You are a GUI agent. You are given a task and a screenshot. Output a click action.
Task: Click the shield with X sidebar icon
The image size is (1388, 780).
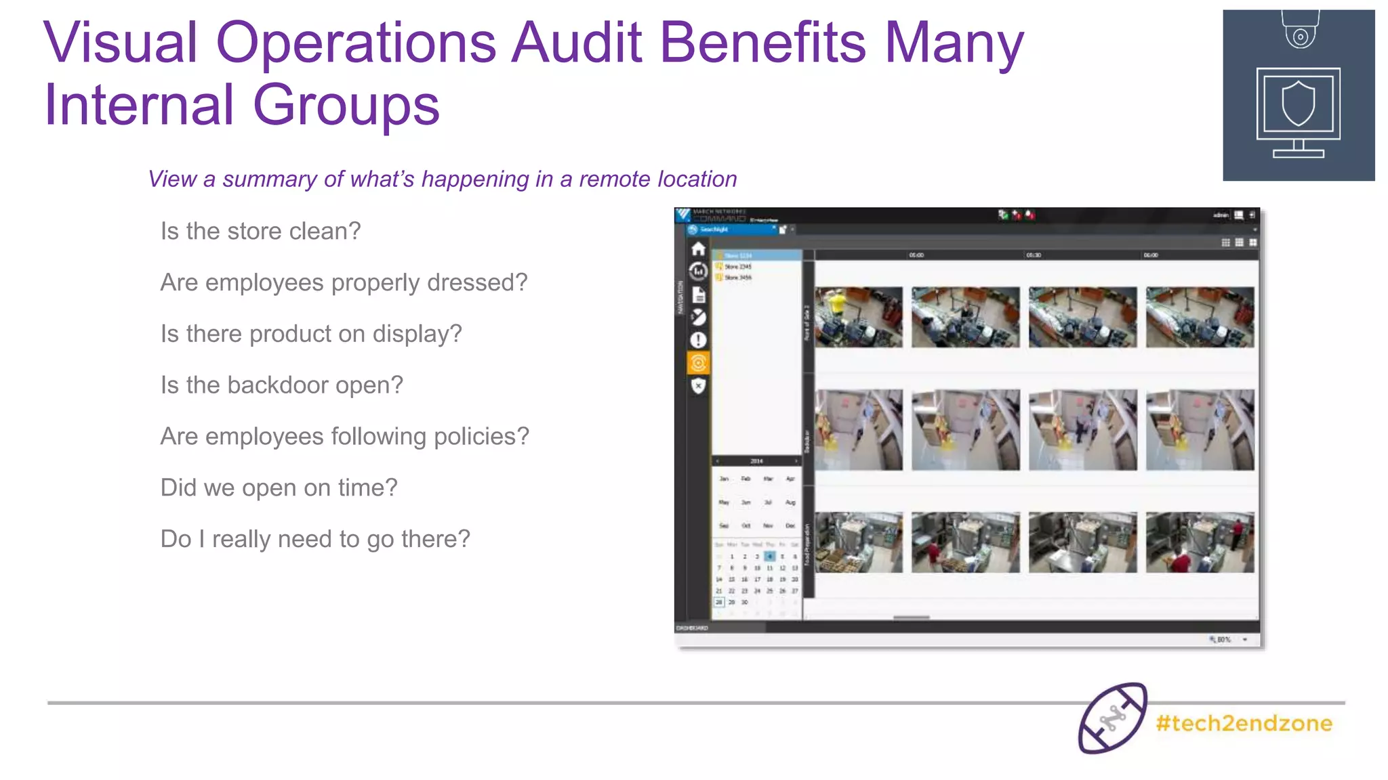click(698, 386)
